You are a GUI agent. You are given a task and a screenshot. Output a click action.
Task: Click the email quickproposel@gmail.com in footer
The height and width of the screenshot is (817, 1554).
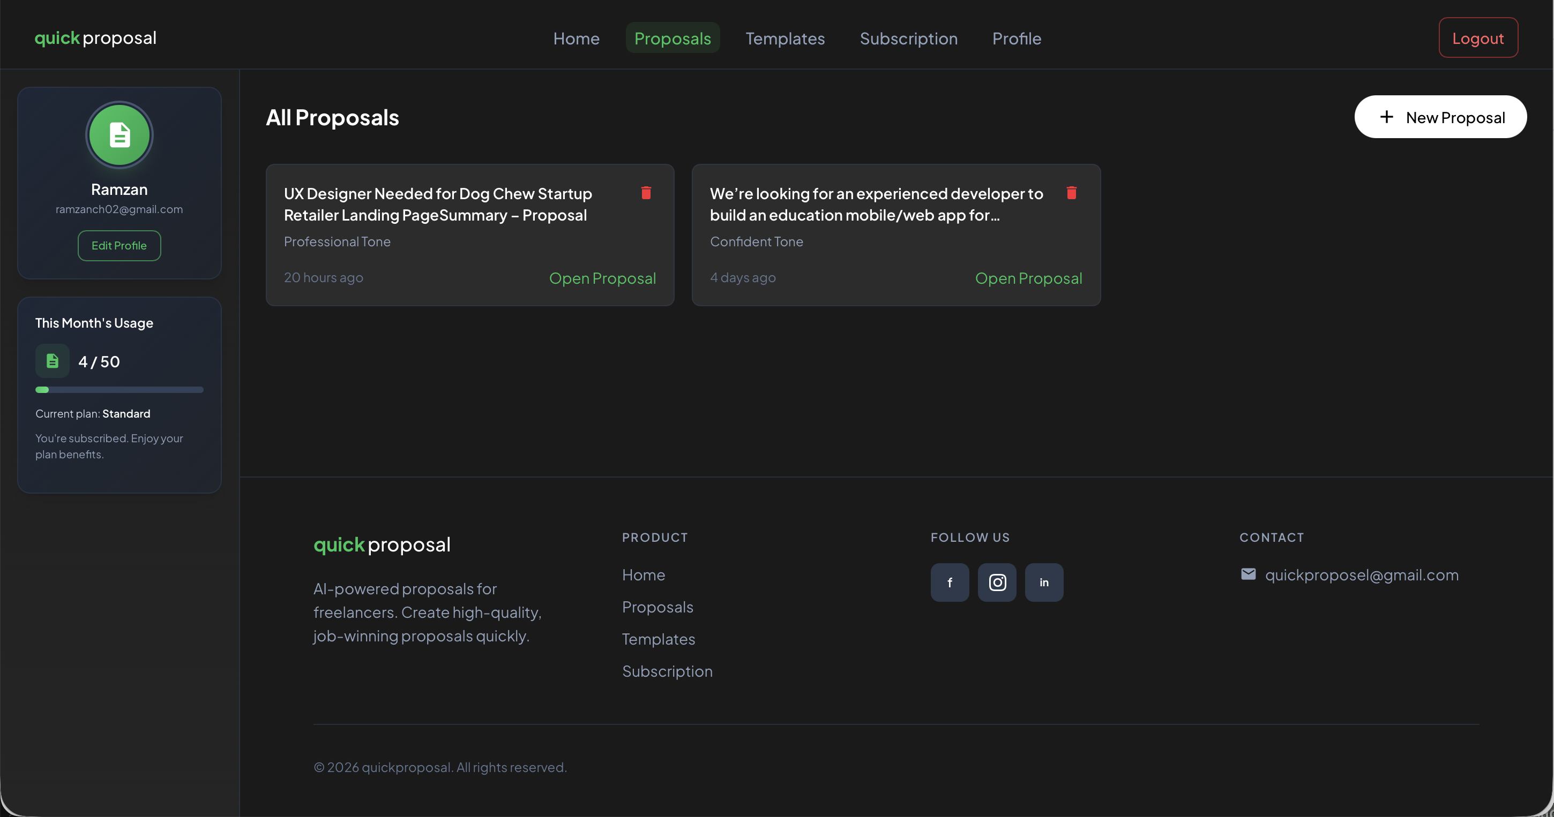click(x=1362, y=574)
